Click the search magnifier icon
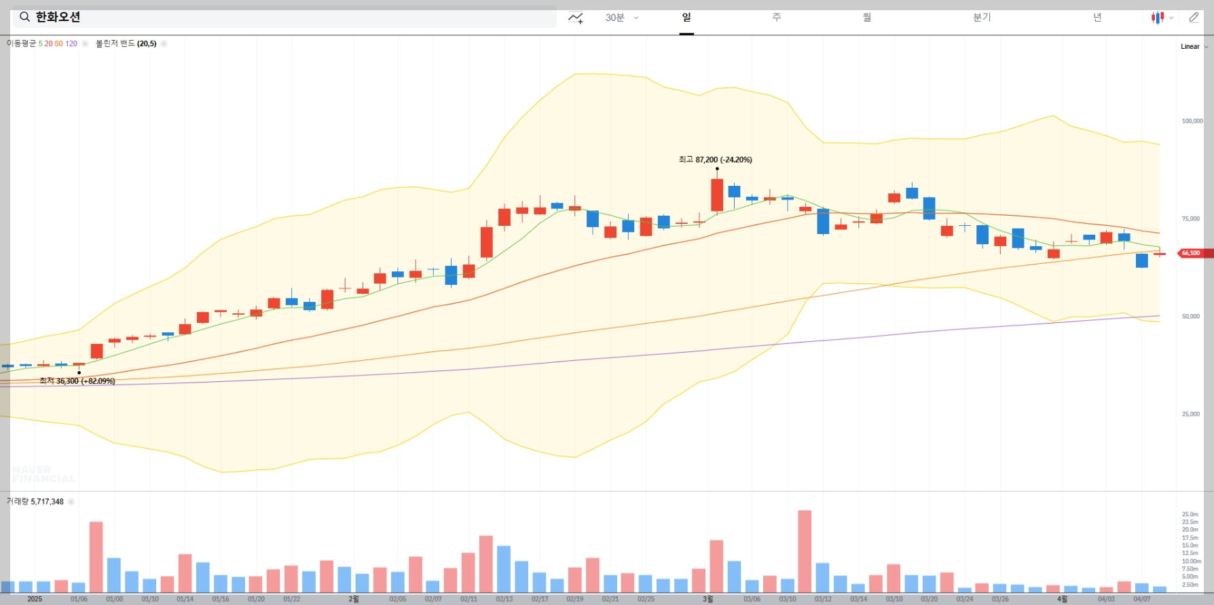1214x605 pixels. click(24, 17)
